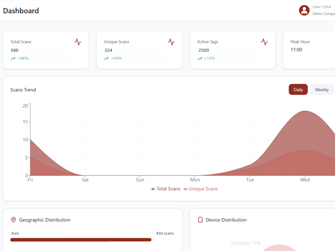Click the Active Tags activity pulse icon

coord(264,42)
